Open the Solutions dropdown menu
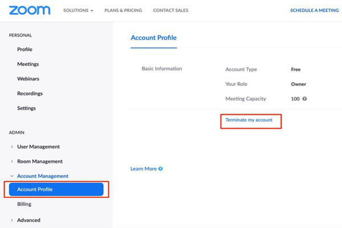Viewport: 342px width, 228px height. 78,10
